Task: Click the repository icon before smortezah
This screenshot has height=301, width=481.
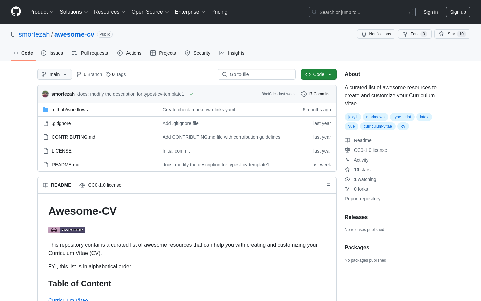Action: (13, 34)
